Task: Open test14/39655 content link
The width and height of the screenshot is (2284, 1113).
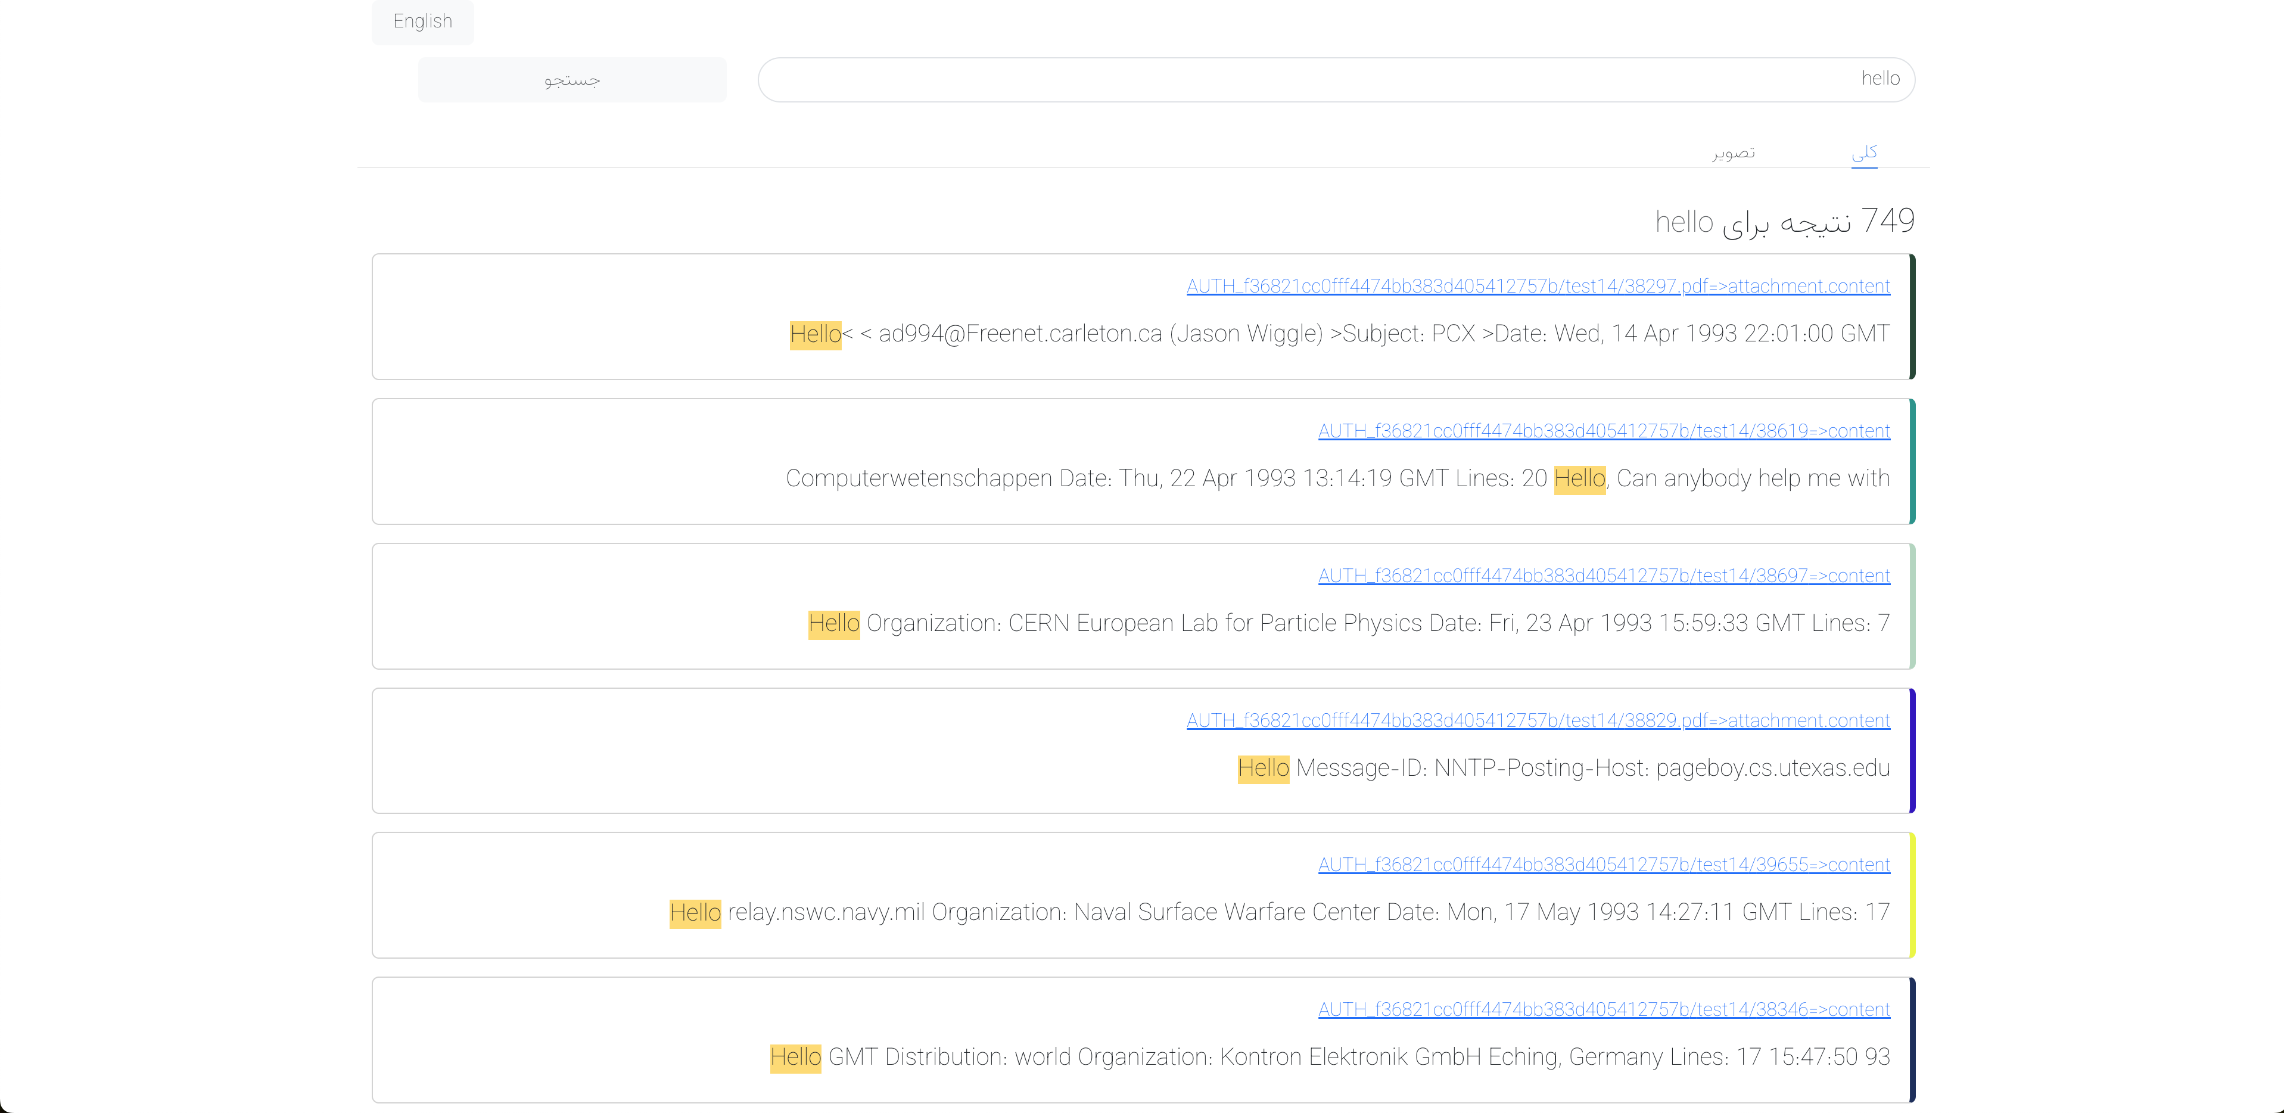Action: click(1603, 865)
